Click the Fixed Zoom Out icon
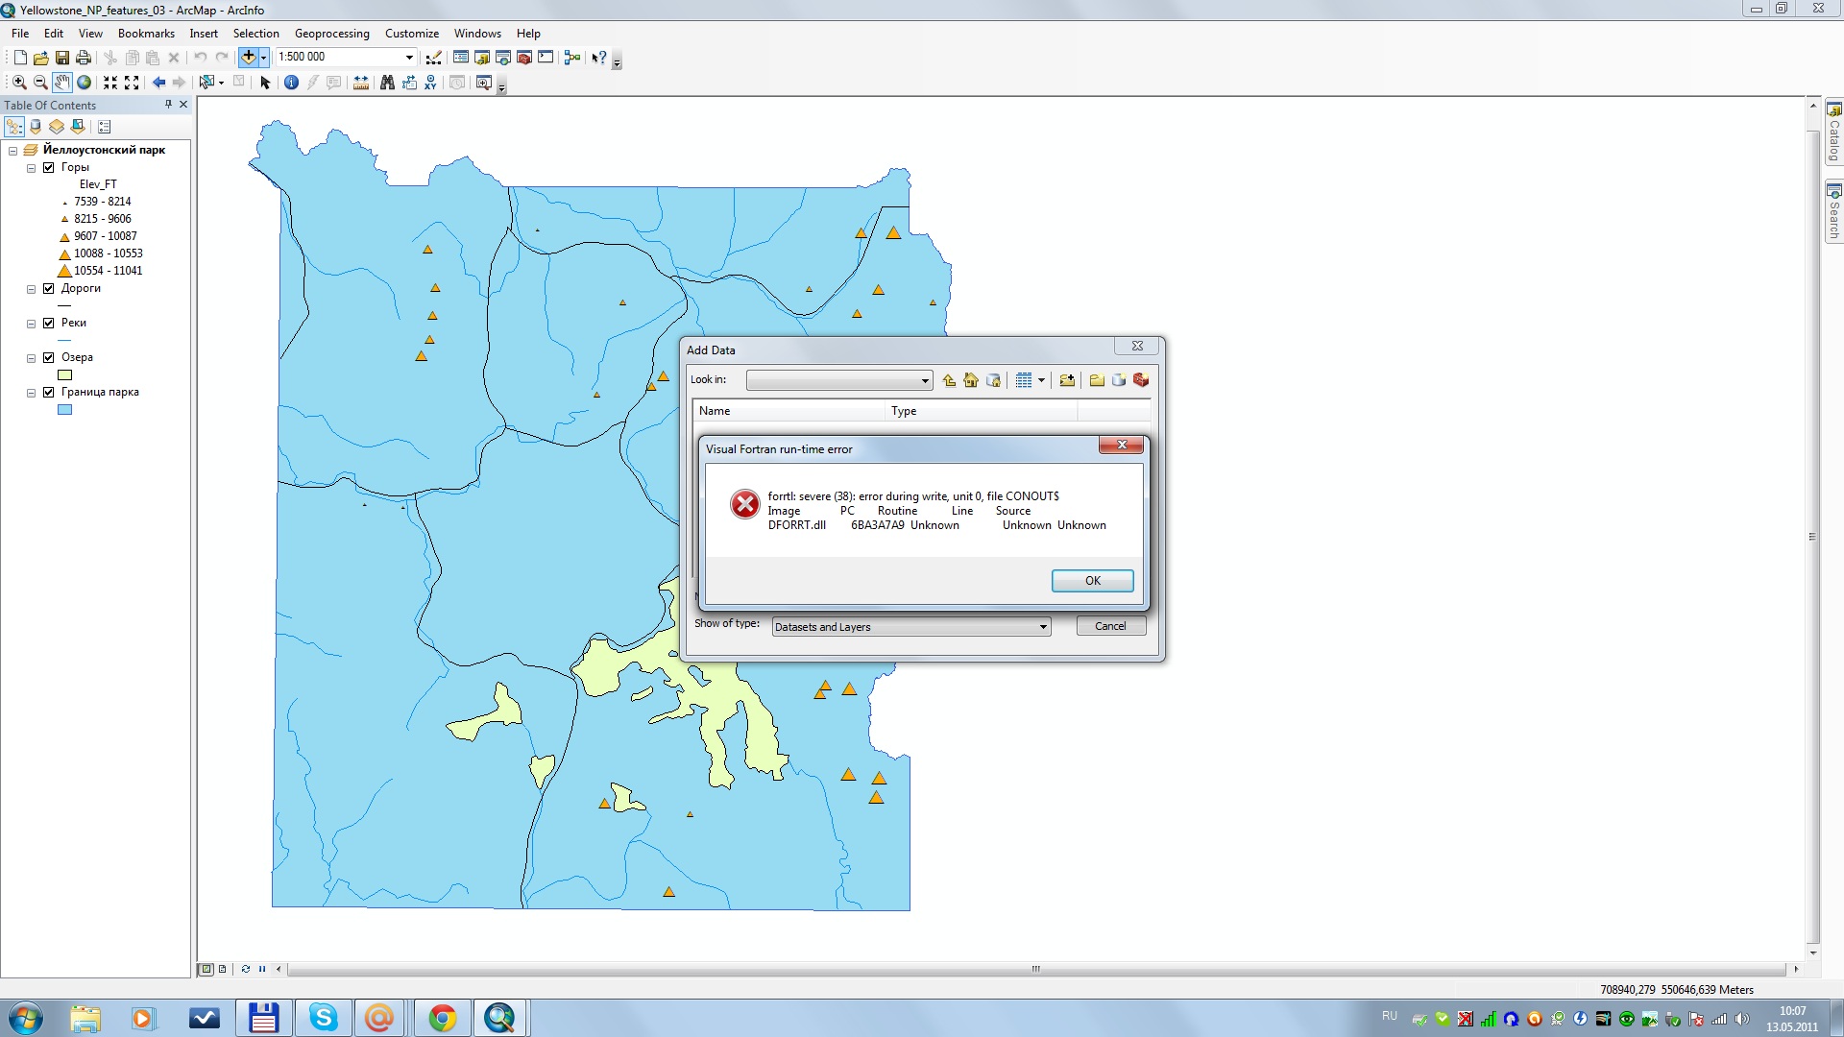The width and height of the screenshot is (1844, 1037). point(132,83)
